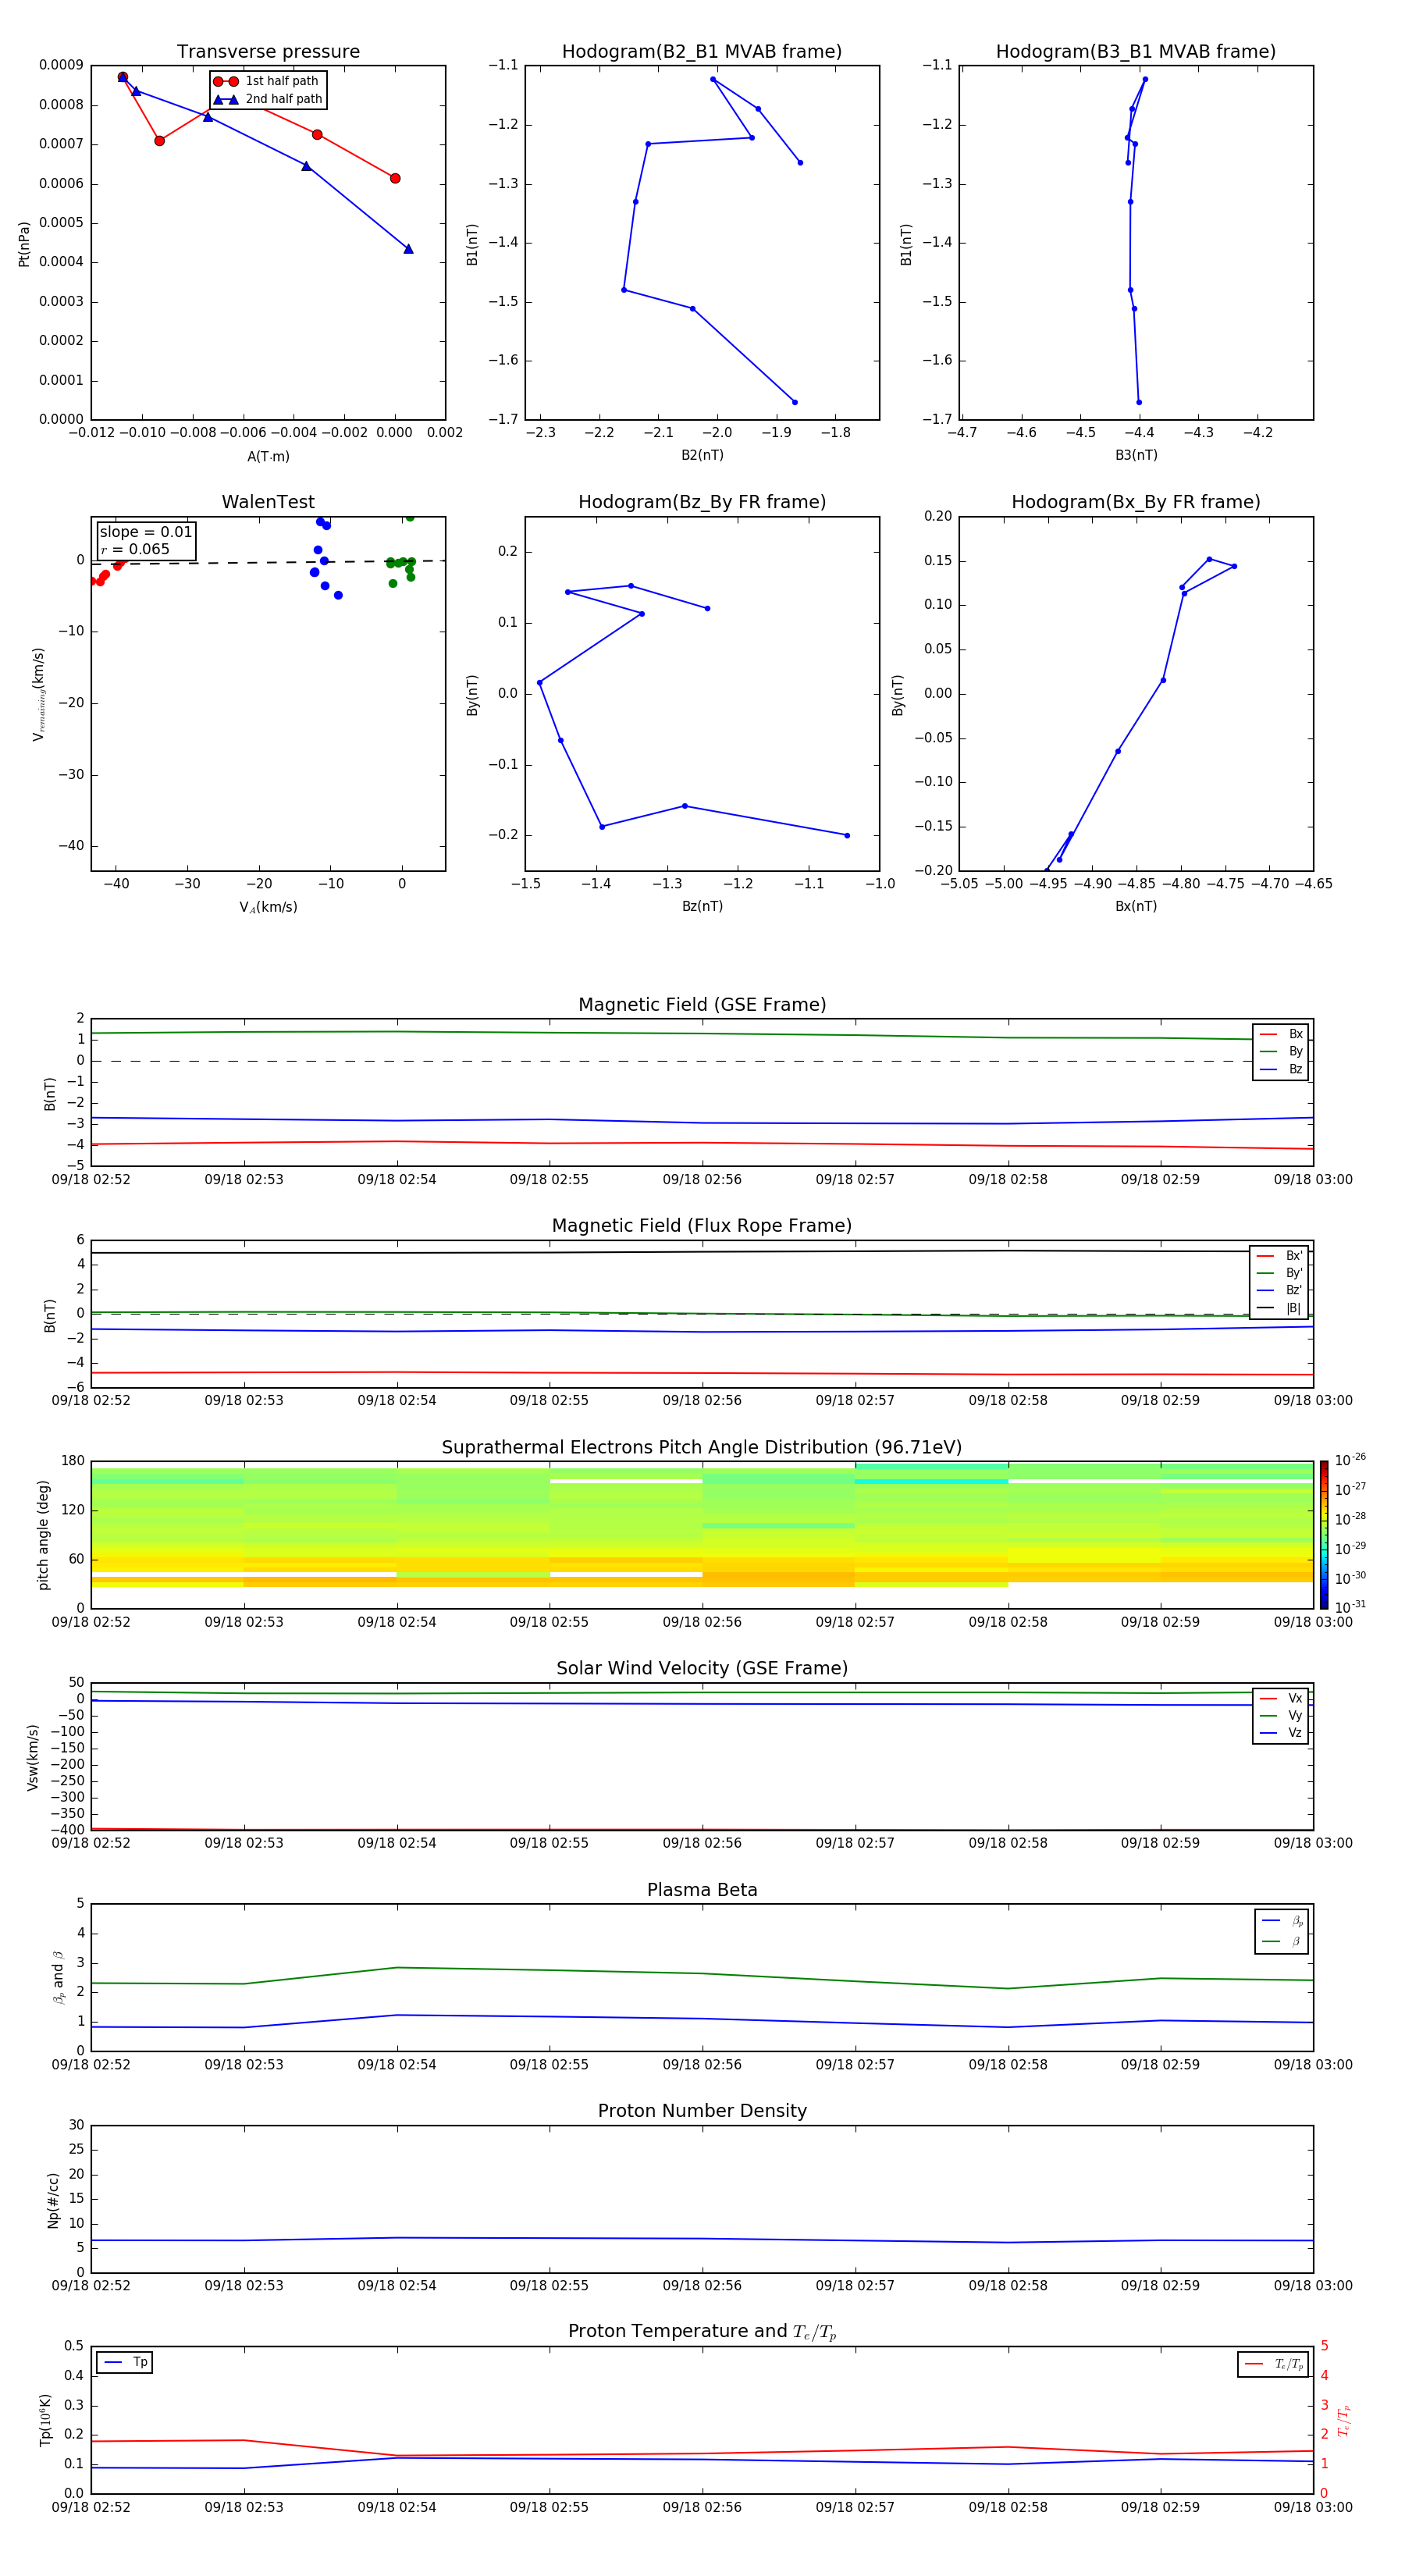Click the "Bx(nT)" x-axis label of Bx_By hodogram
Viewport: 1405px width, 2576px height.
tap(1136, 906)
